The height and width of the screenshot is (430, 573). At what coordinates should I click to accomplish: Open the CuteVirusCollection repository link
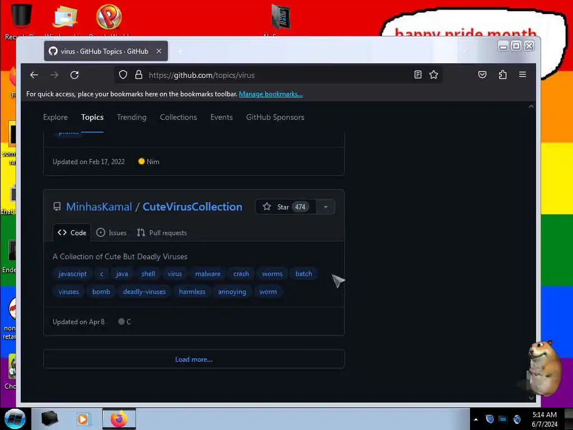[192, 207]
